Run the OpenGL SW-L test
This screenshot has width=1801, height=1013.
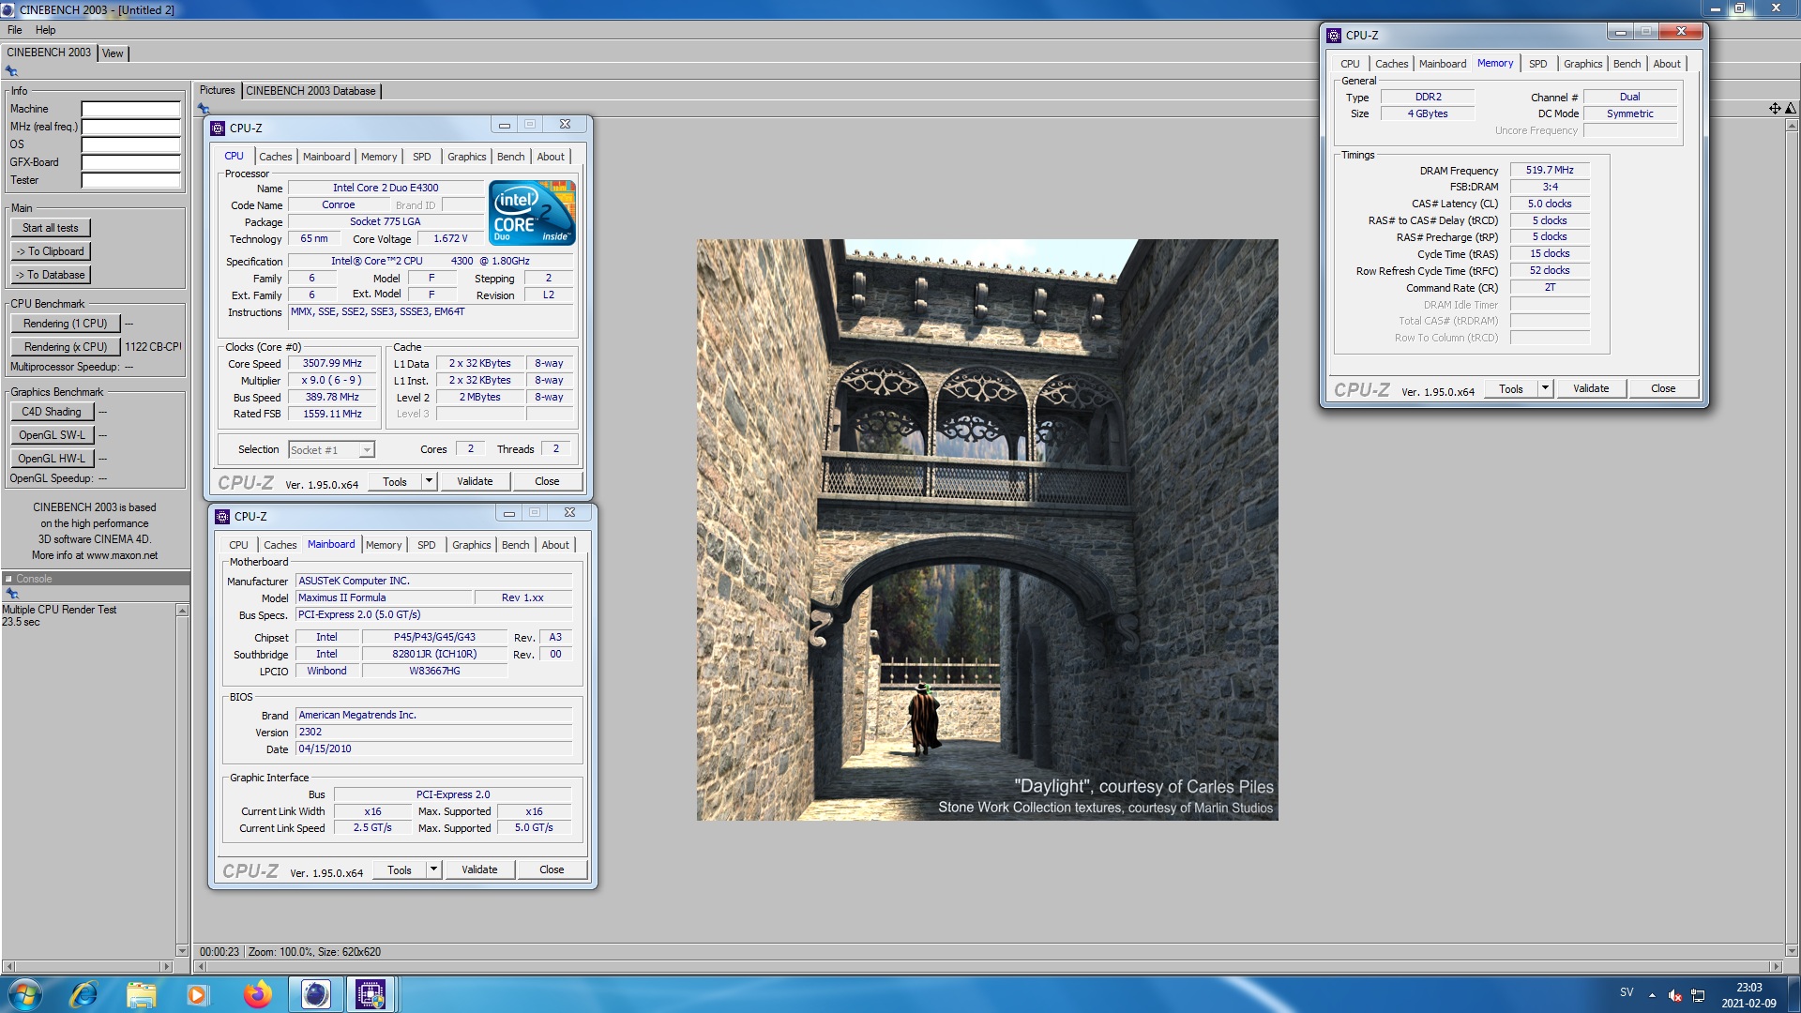(x=52, y=435)
